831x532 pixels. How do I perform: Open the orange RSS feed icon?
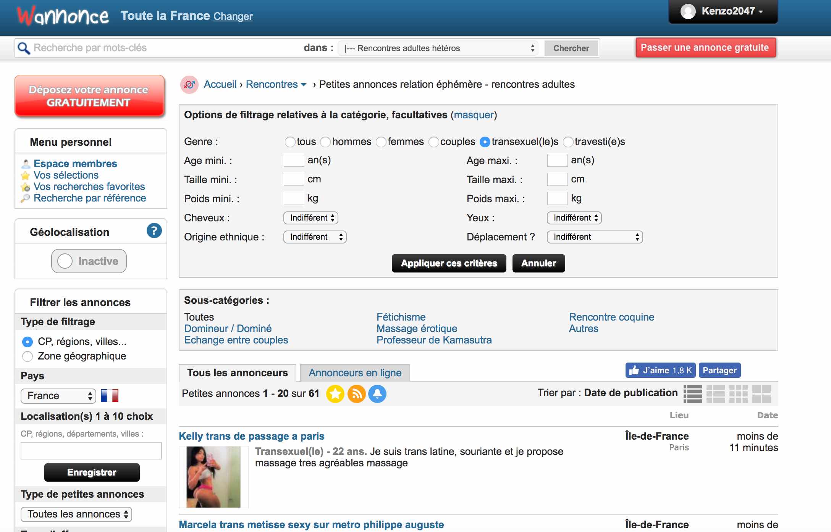[x=356, y=393]
